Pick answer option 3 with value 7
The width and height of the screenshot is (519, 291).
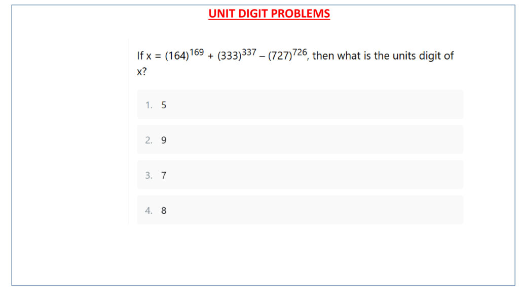pyautogui.click(x=300, y=175)
